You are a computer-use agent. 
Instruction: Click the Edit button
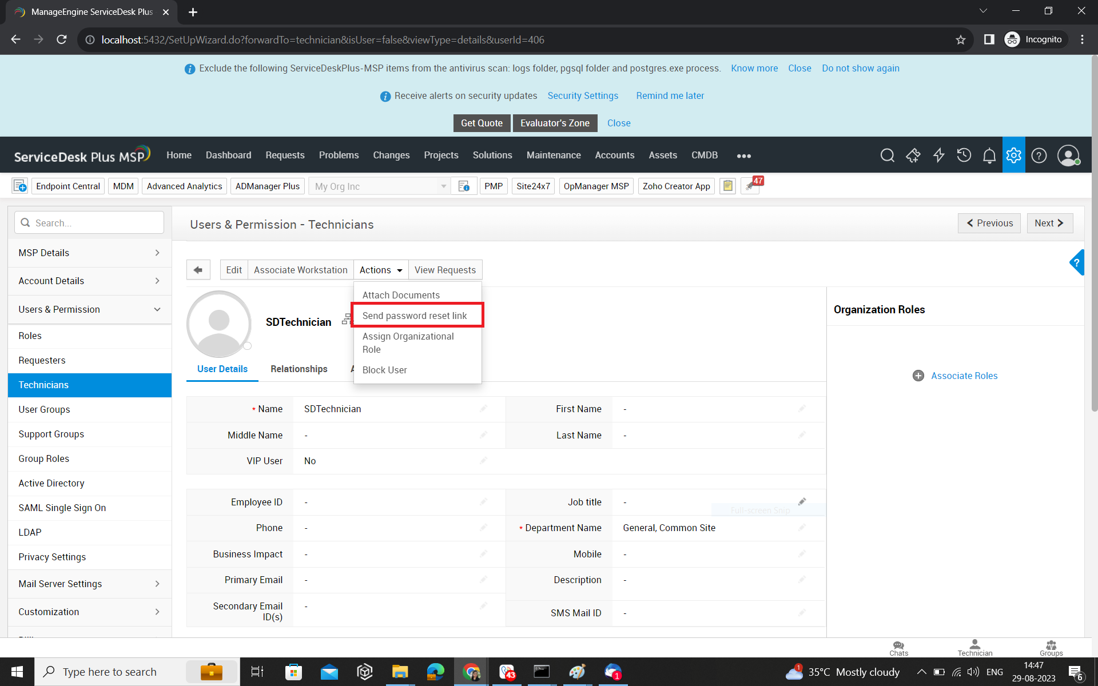[234, 270]
